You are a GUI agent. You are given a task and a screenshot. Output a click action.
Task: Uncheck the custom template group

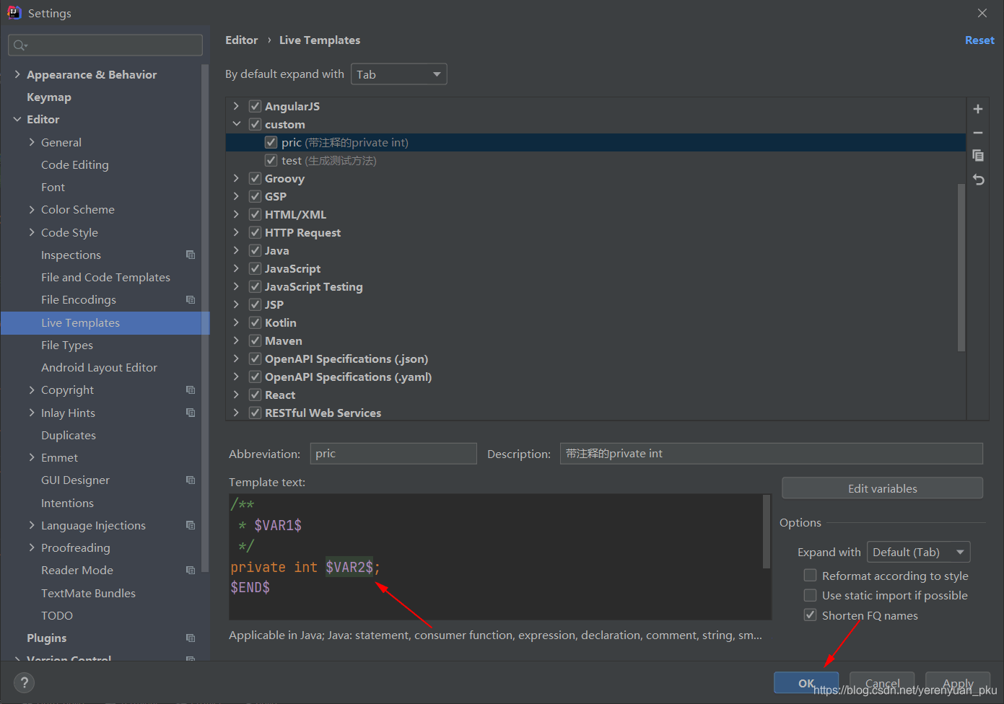point(255,124)
